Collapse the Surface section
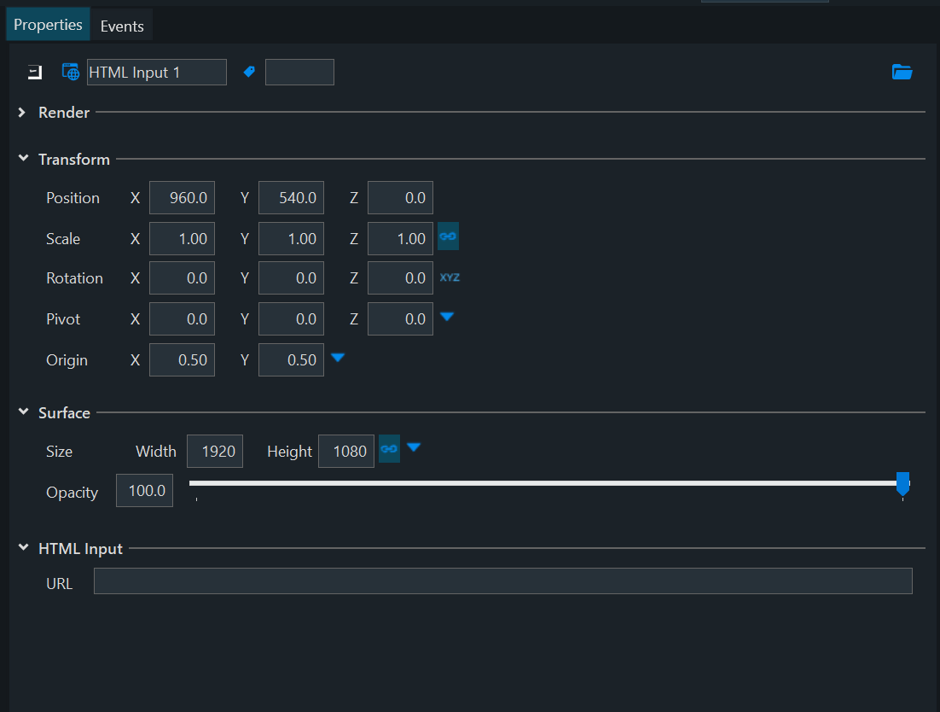Image resolution: width=940 pixels, height=712 pixels. coord(23,413)
